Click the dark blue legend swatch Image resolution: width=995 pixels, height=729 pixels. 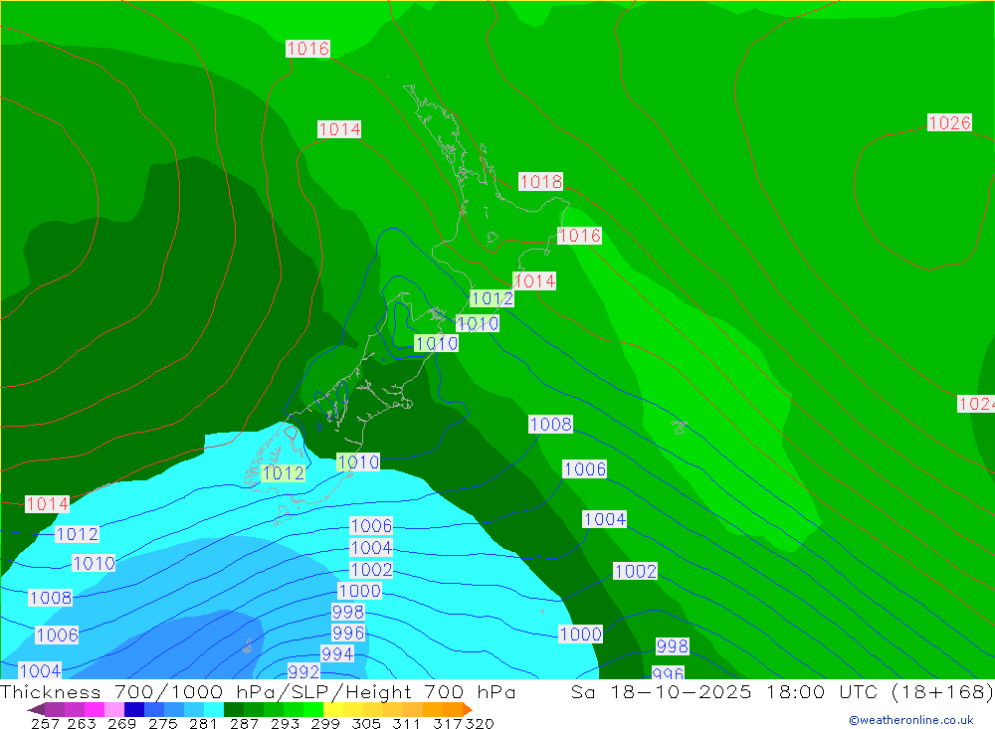(134, 709)
